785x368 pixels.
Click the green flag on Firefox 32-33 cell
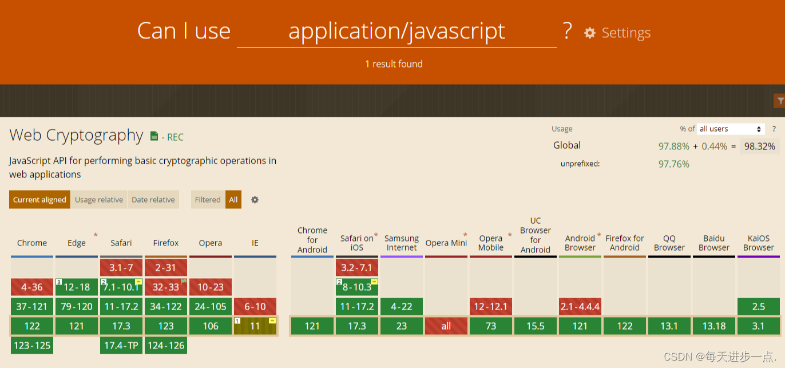click(x=183, y=282)
